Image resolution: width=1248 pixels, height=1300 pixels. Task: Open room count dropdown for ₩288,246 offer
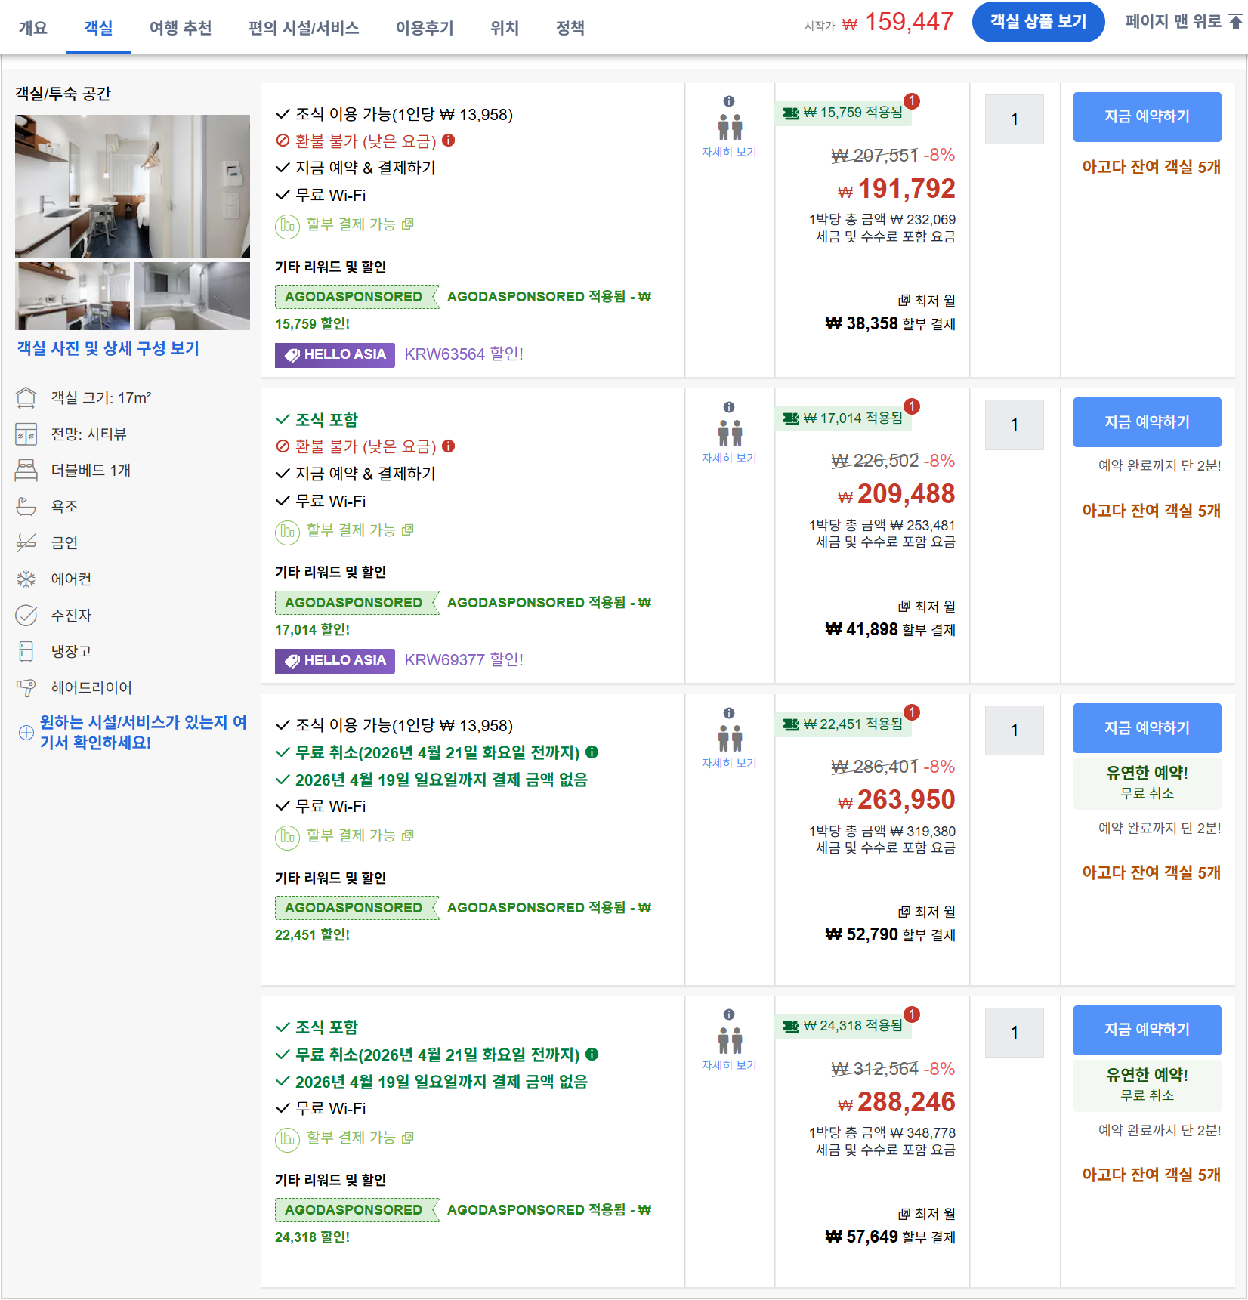(1015, 1032)
